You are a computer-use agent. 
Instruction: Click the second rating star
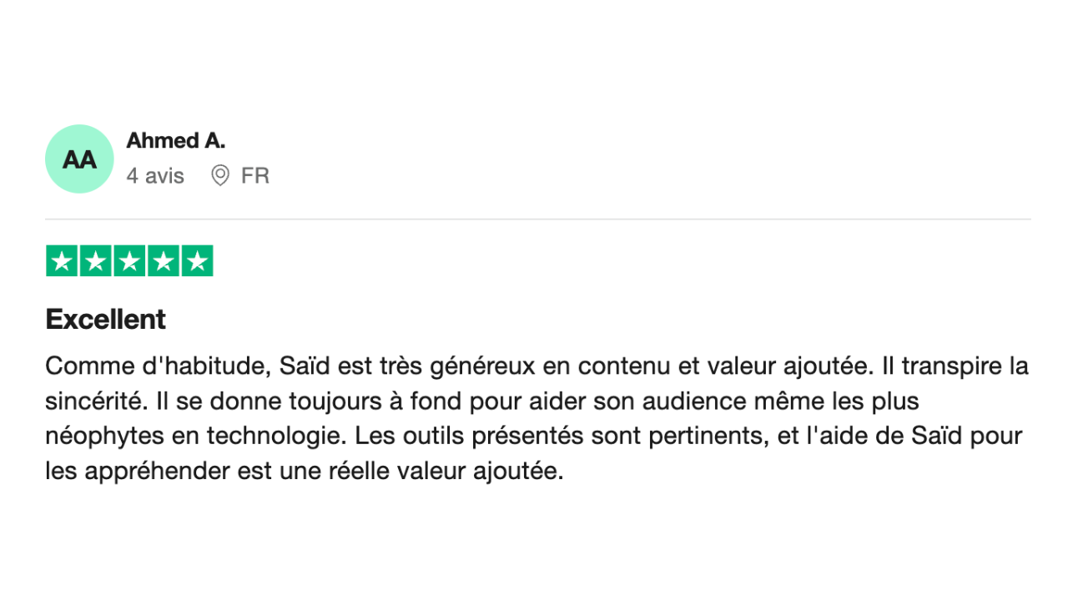(x=96, y=261)
